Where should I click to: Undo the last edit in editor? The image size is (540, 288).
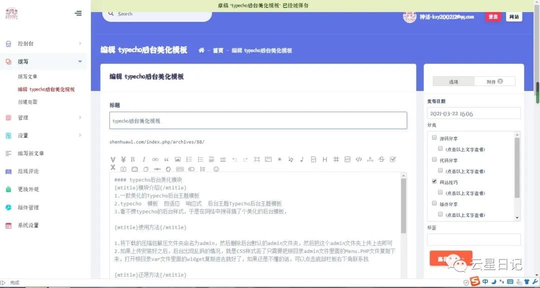tap(234, 159)
